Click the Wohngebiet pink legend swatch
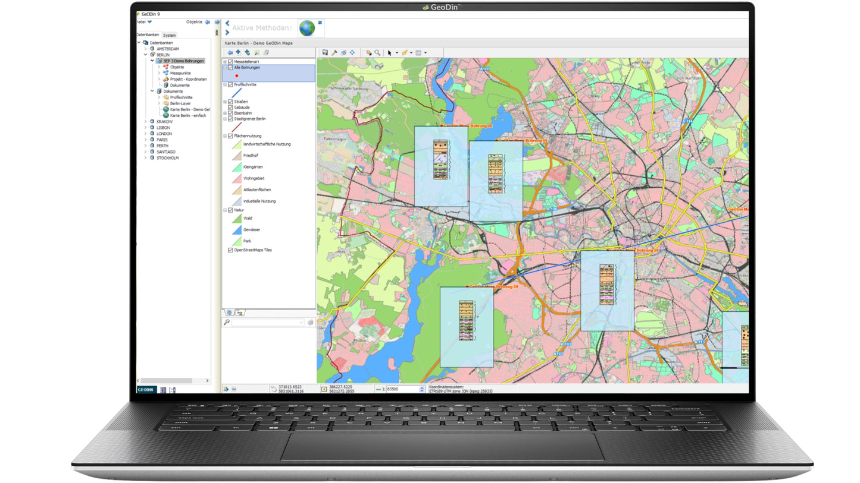The width and height of the screenshot is (860, 483). point(236,178)
